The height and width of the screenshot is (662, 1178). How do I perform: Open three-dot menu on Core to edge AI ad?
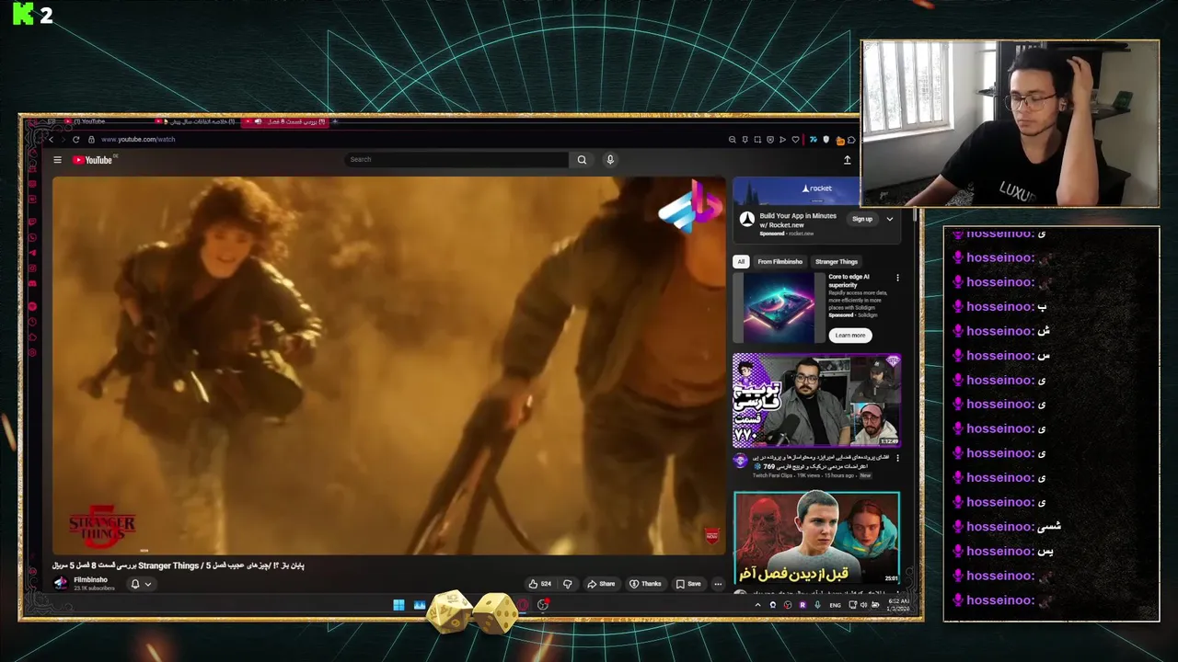click(897, 278)
